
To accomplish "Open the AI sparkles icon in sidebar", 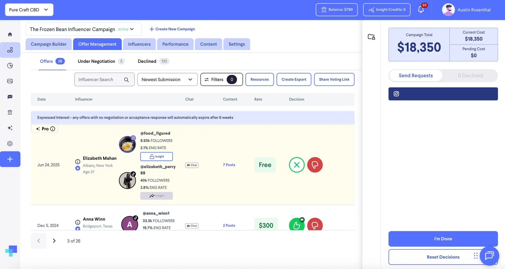I will pyautogui.click(x=10, y=128).
